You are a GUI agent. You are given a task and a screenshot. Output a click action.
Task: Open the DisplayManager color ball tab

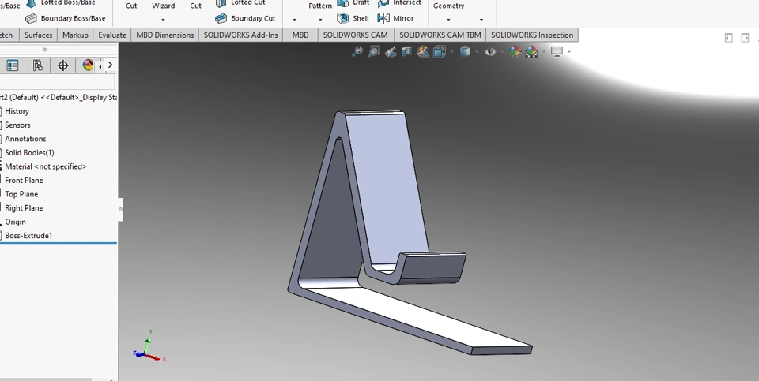point(88,65)
